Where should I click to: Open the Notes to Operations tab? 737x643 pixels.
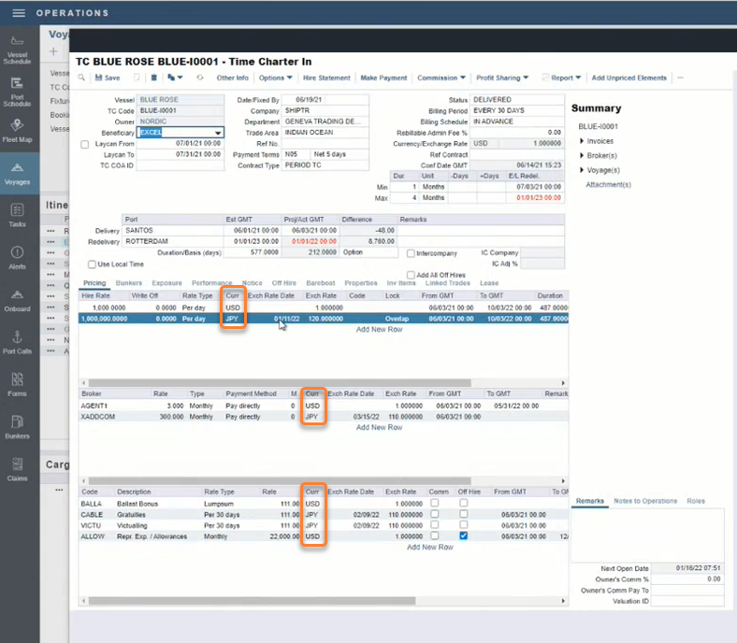[x=645, y=501]
